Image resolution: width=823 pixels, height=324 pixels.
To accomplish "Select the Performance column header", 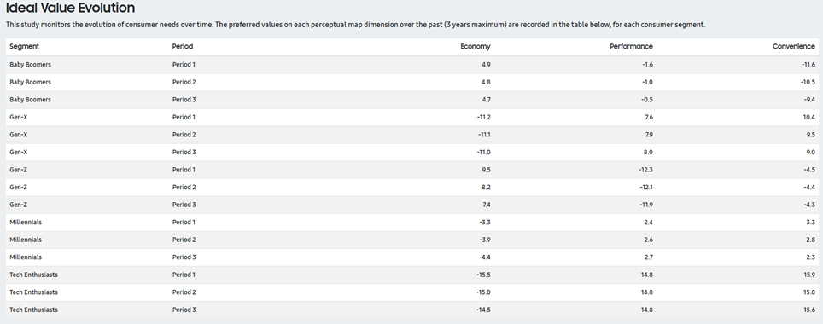I will click(631, 47).
